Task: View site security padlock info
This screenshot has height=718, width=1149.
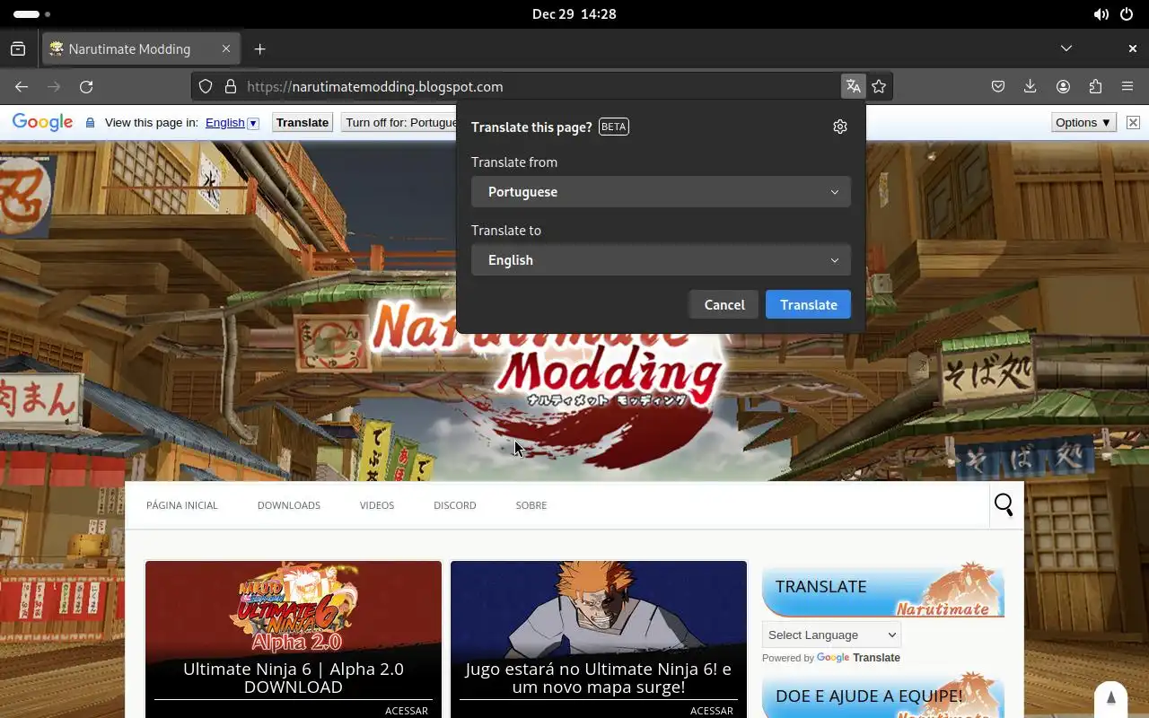Action: (231, 87)
